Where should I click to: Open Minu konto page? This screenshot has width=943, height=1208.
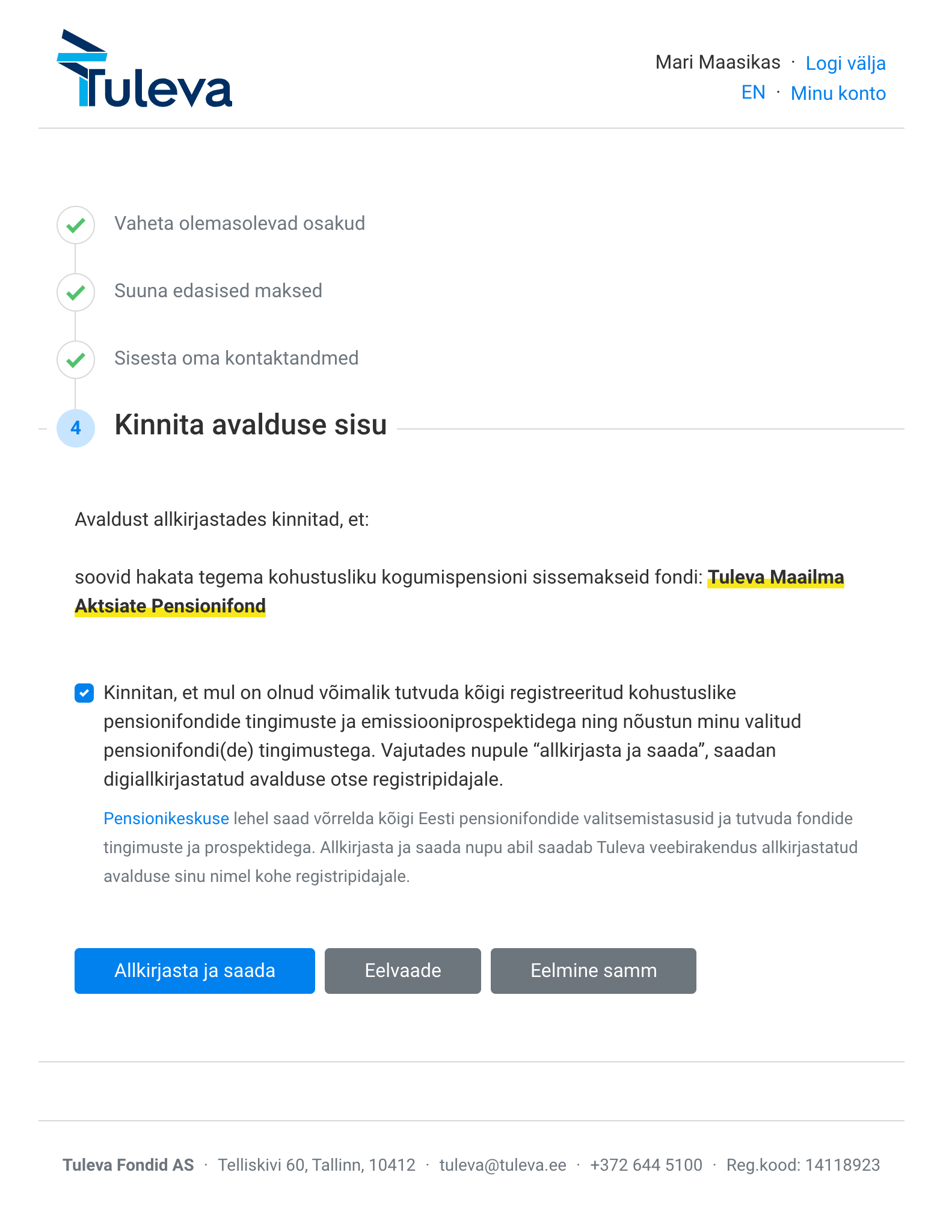click(838, 93)
